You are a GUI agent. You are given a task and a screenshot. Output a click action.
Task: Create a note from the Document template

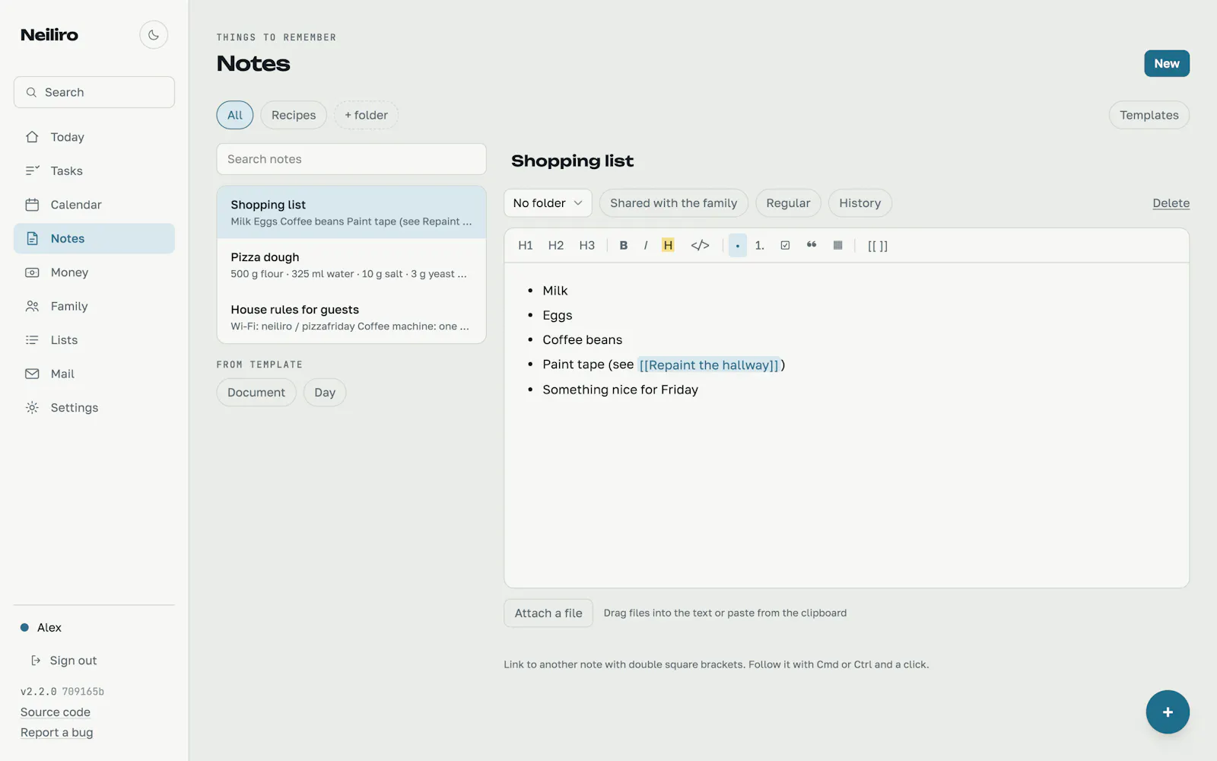pyautogui.click(x=256, y=393)
